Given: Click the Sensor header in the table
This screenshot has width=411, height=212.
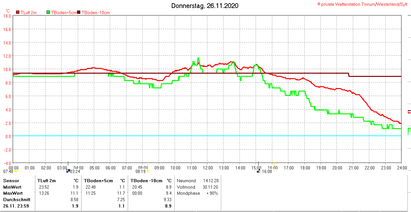Looking at the screenshot, I should 11,181.
